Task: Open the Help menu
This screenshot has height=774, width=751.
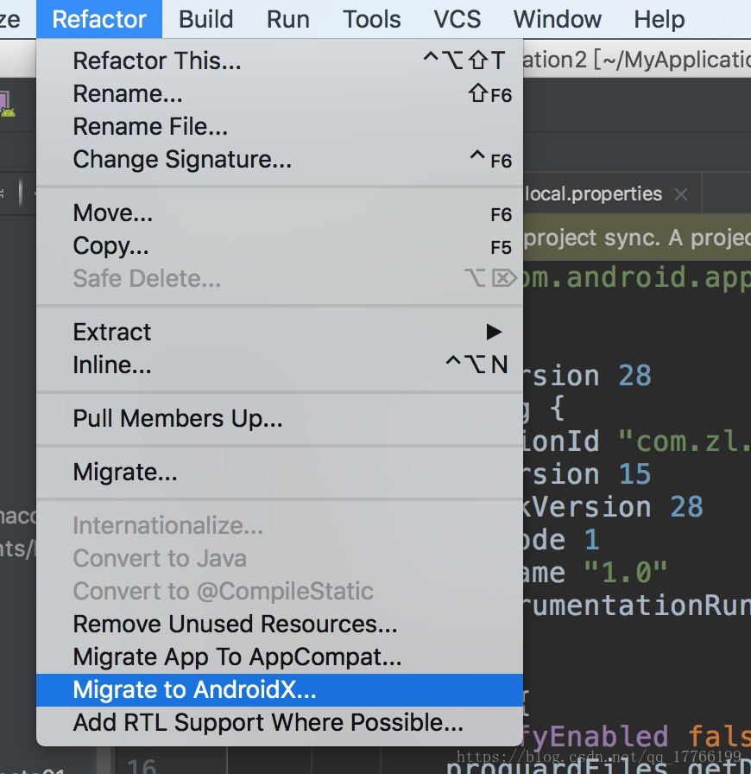Action: click(x=659, y=19)
